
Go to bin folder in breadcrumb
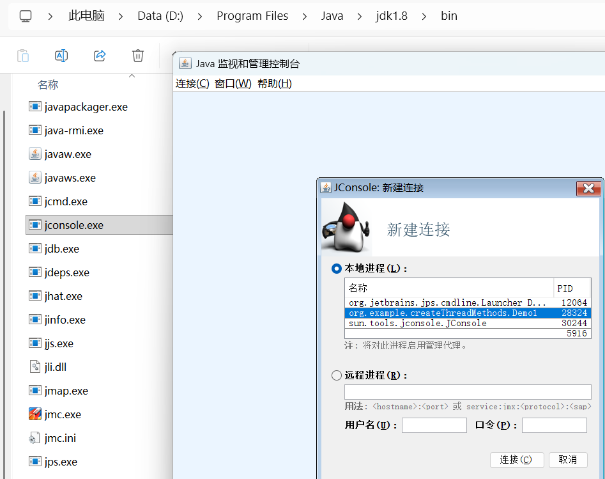449,16
